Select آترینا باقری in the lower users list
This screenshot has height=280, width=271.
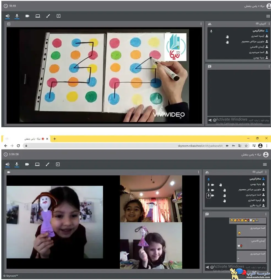(236, 206)
